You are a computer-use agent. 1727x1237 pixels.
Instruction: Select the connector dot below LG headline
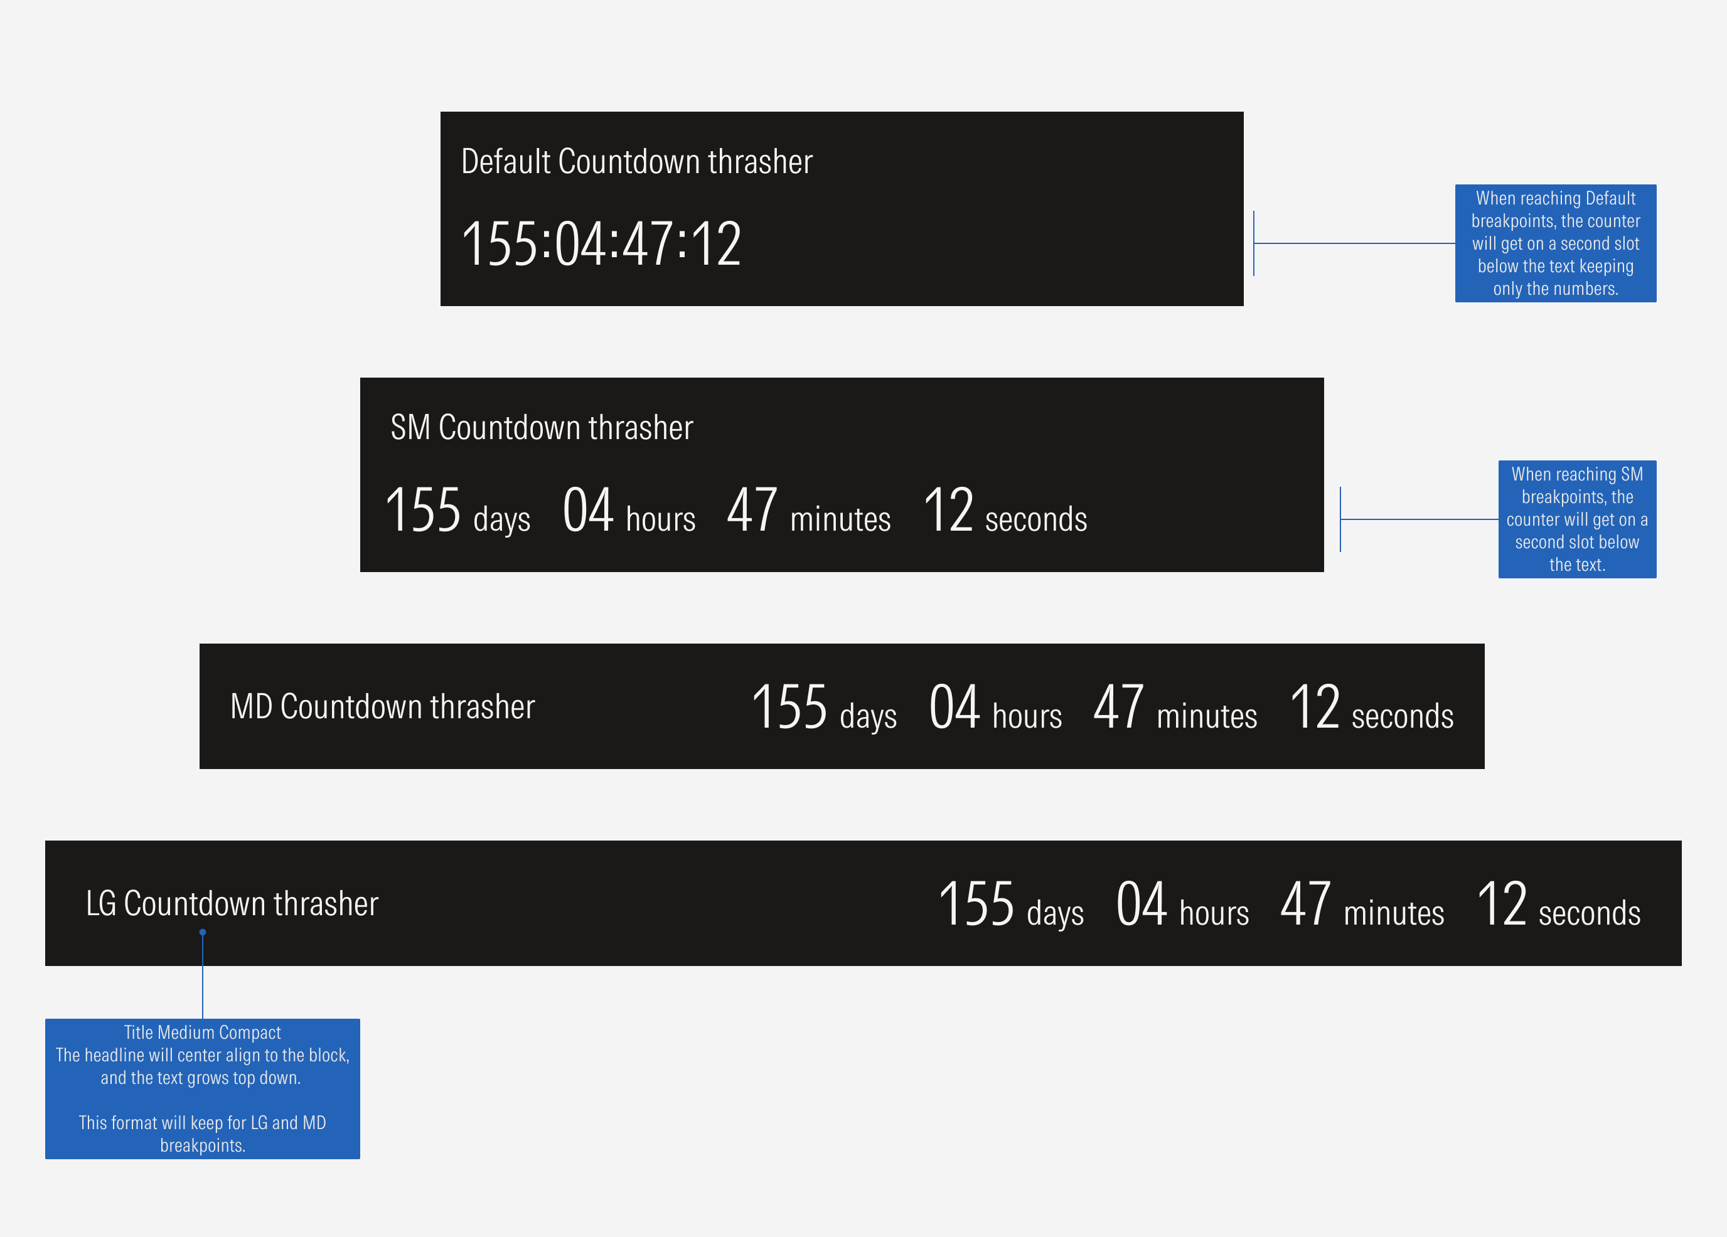tap(202, 931)
